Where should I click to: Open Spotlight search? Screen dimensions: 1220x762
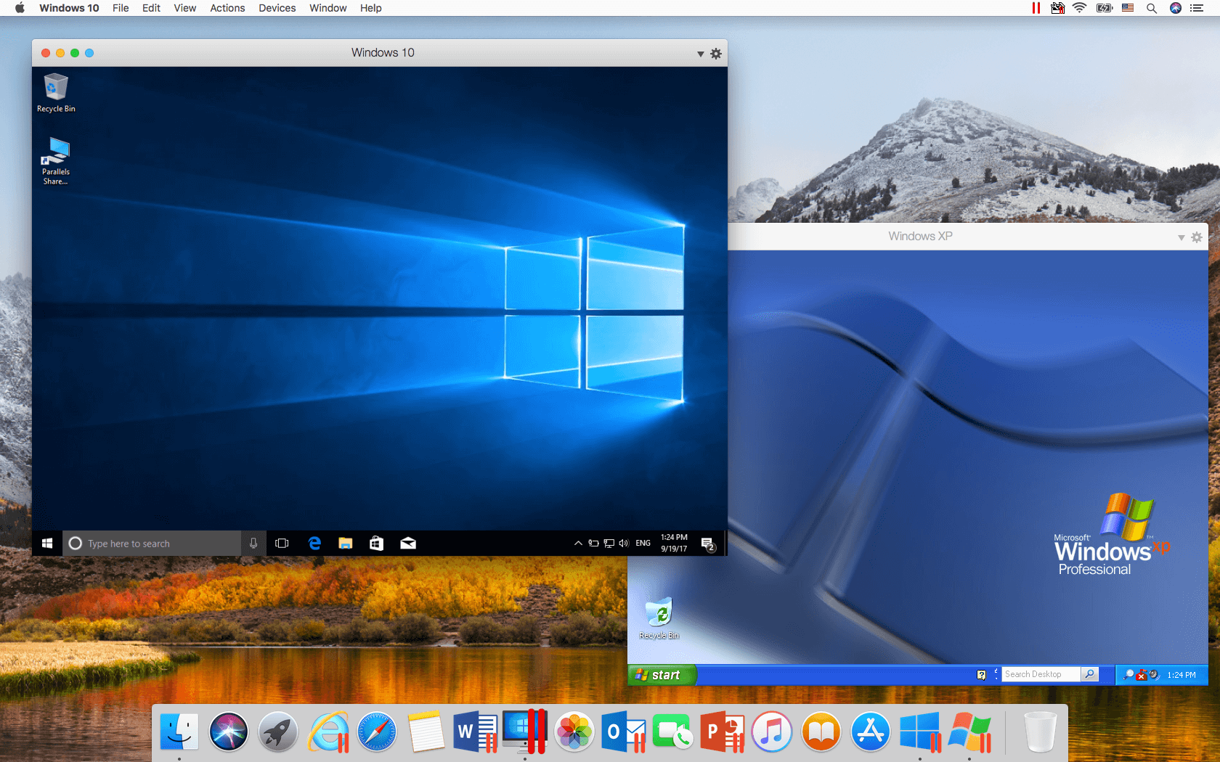tap(1152, 8)
